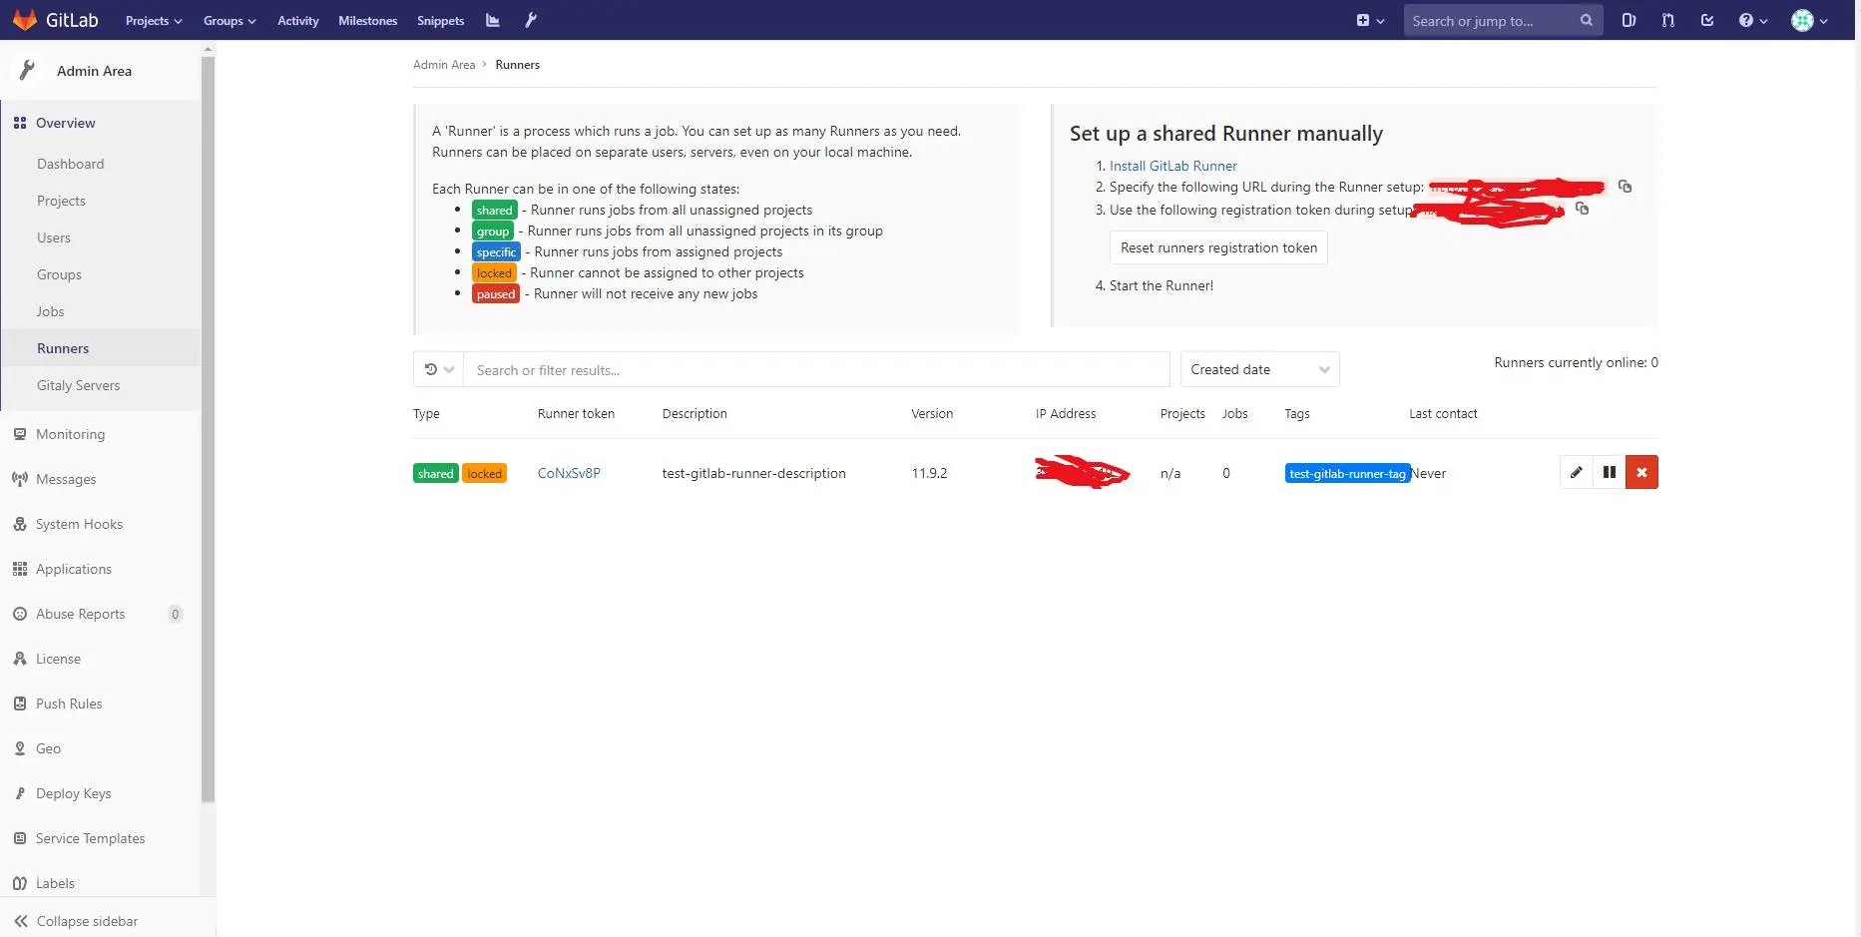The width and height of the screenshot is (1861, 937).
Task: Pause the test-gitlab-runner runner
Action: 1609,472
